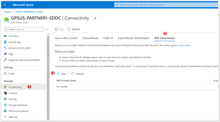Click the Activity log icon
Image resolution: width=220 pixels, height=122 pixels.
5,42
